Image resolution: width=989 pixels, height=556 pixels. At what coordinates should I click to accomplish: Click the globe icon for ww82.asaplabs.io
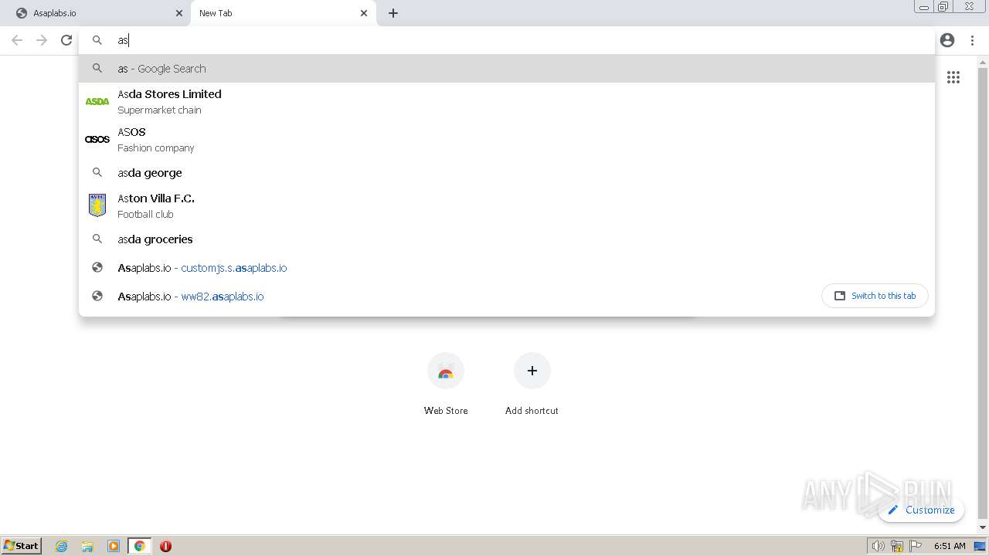pyautogui.click(x=97, y=297)
